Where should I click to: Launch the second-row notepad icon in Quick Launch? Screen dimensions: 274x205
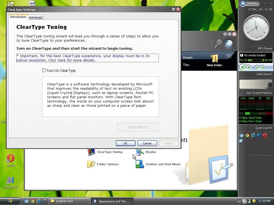coord(241,141)
